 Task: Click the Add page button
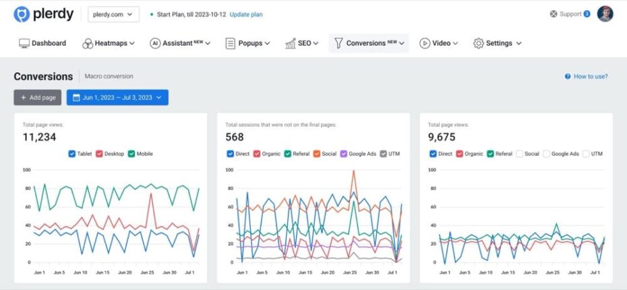(38, 98)
